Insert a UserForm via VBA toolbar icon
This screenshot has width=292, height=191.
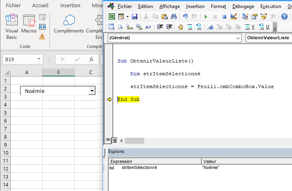click(x=121, y=16)
